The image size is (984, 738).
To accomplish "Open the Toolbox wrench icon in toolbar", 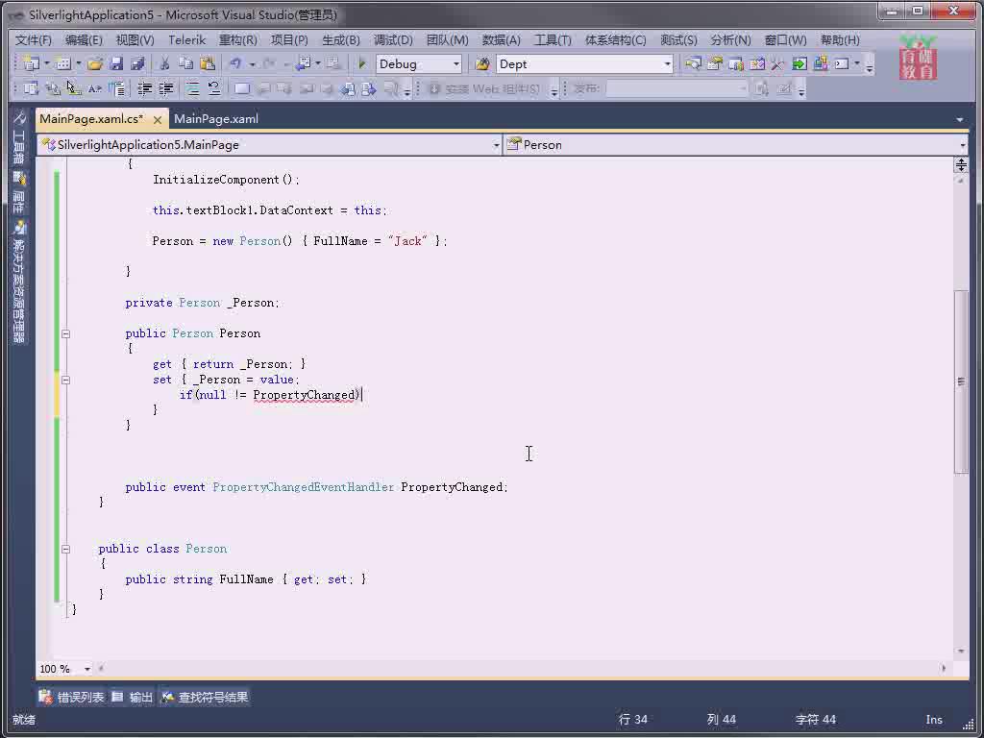I will coord(777,63).
